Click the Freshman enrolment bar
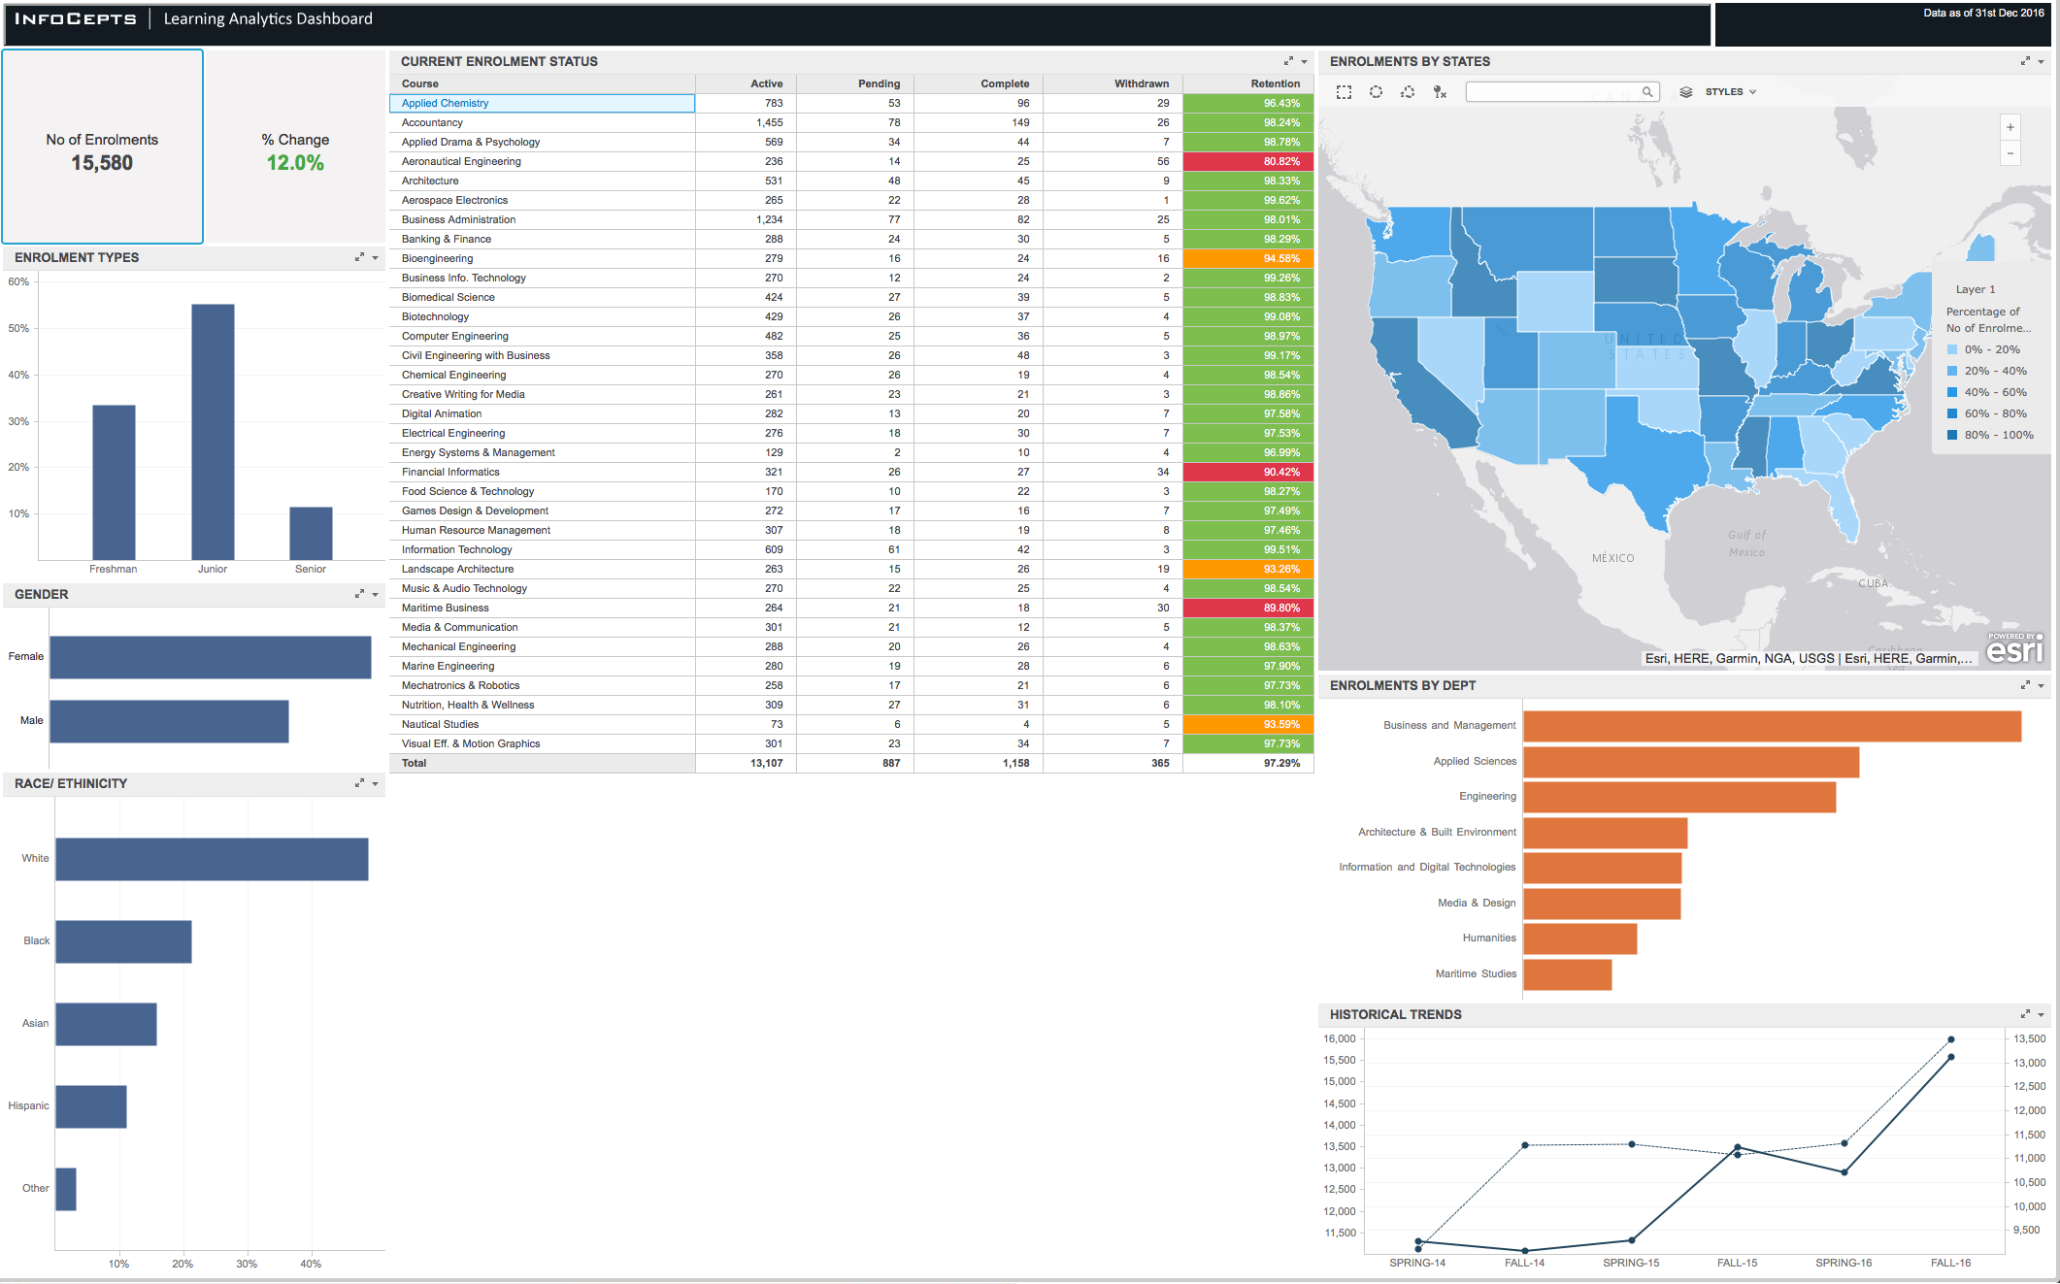The image size is (2060, 1284). [x=114, y=482]
